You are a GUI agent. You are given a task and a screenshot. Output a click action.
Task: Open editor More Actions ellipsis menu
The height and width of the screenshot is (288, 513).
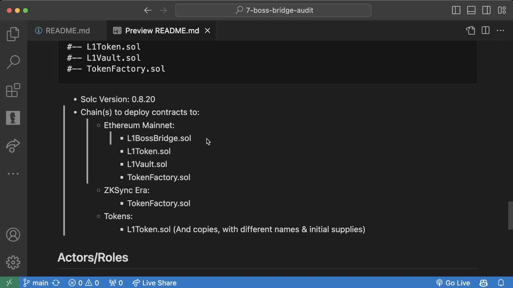(501, 30)
